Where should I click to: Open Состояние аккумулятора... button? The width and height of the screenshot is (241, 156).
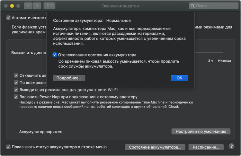pyautogui.click(x=155, y=147)
